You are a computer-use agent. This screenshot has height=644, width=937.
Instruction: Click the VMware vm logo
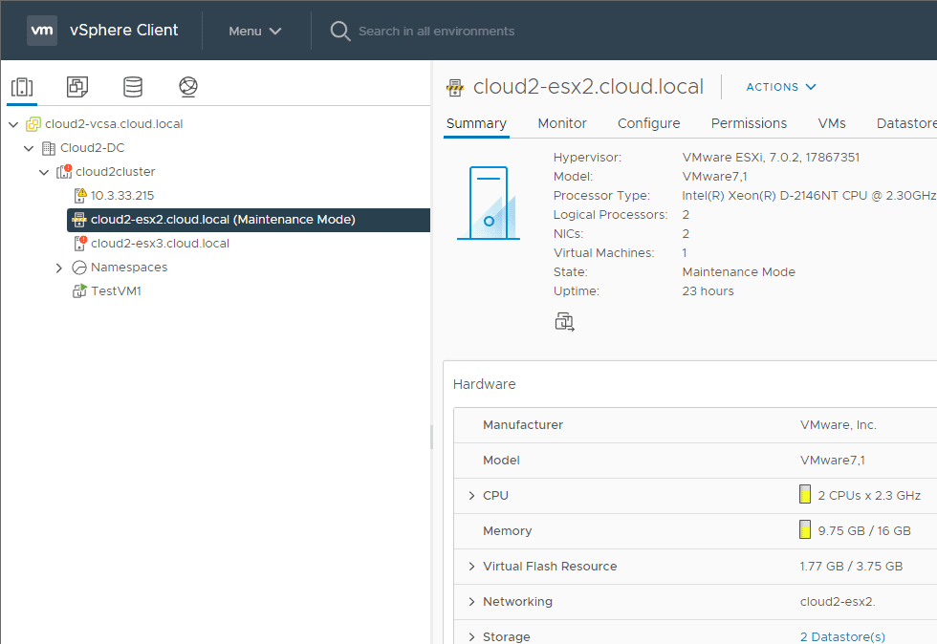pyautogui.click(x=42, y=31)
